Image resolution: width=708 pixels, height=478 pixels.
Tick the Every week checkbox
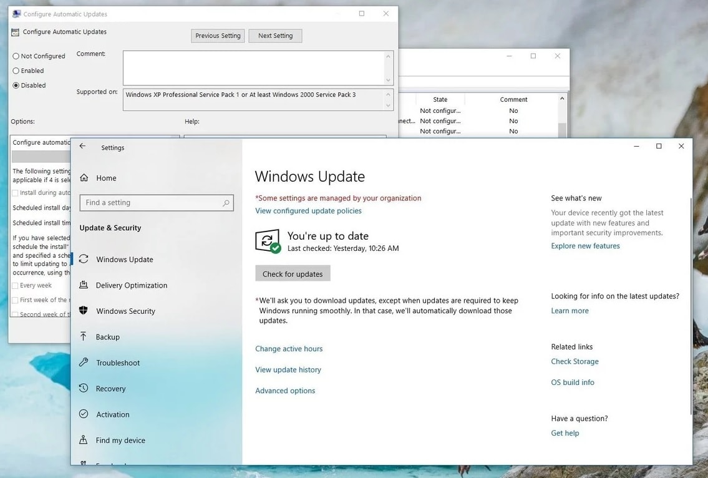tap(15, 286)
